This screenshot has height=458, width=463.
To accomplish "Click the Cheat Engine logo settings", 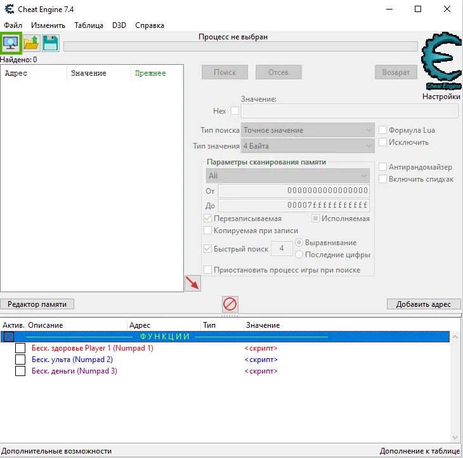I will tap(441, 61).
